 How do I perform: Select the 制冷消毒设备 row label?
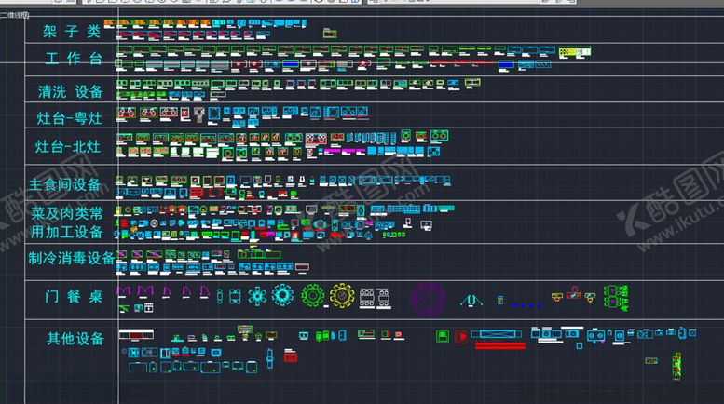(71, 258)
